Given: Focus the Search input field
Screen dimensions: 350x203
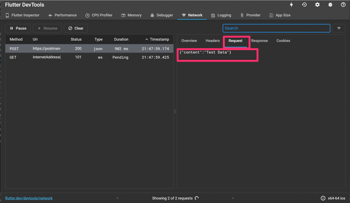Looking at the screenshot, I should coord(276,28).
